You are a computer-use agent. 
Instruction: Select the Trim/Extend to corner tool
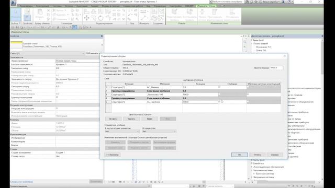pos(108,18)
